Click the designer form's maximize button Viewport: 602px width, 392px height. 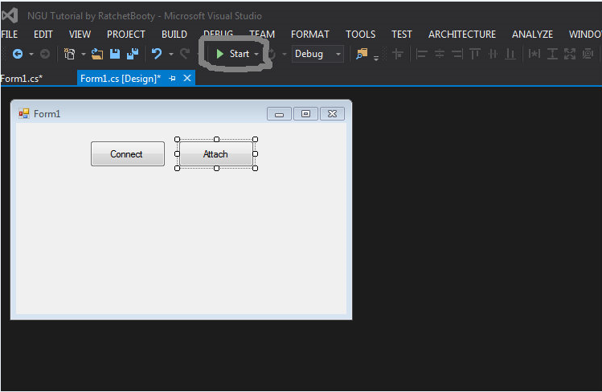[x=305, y=114]
